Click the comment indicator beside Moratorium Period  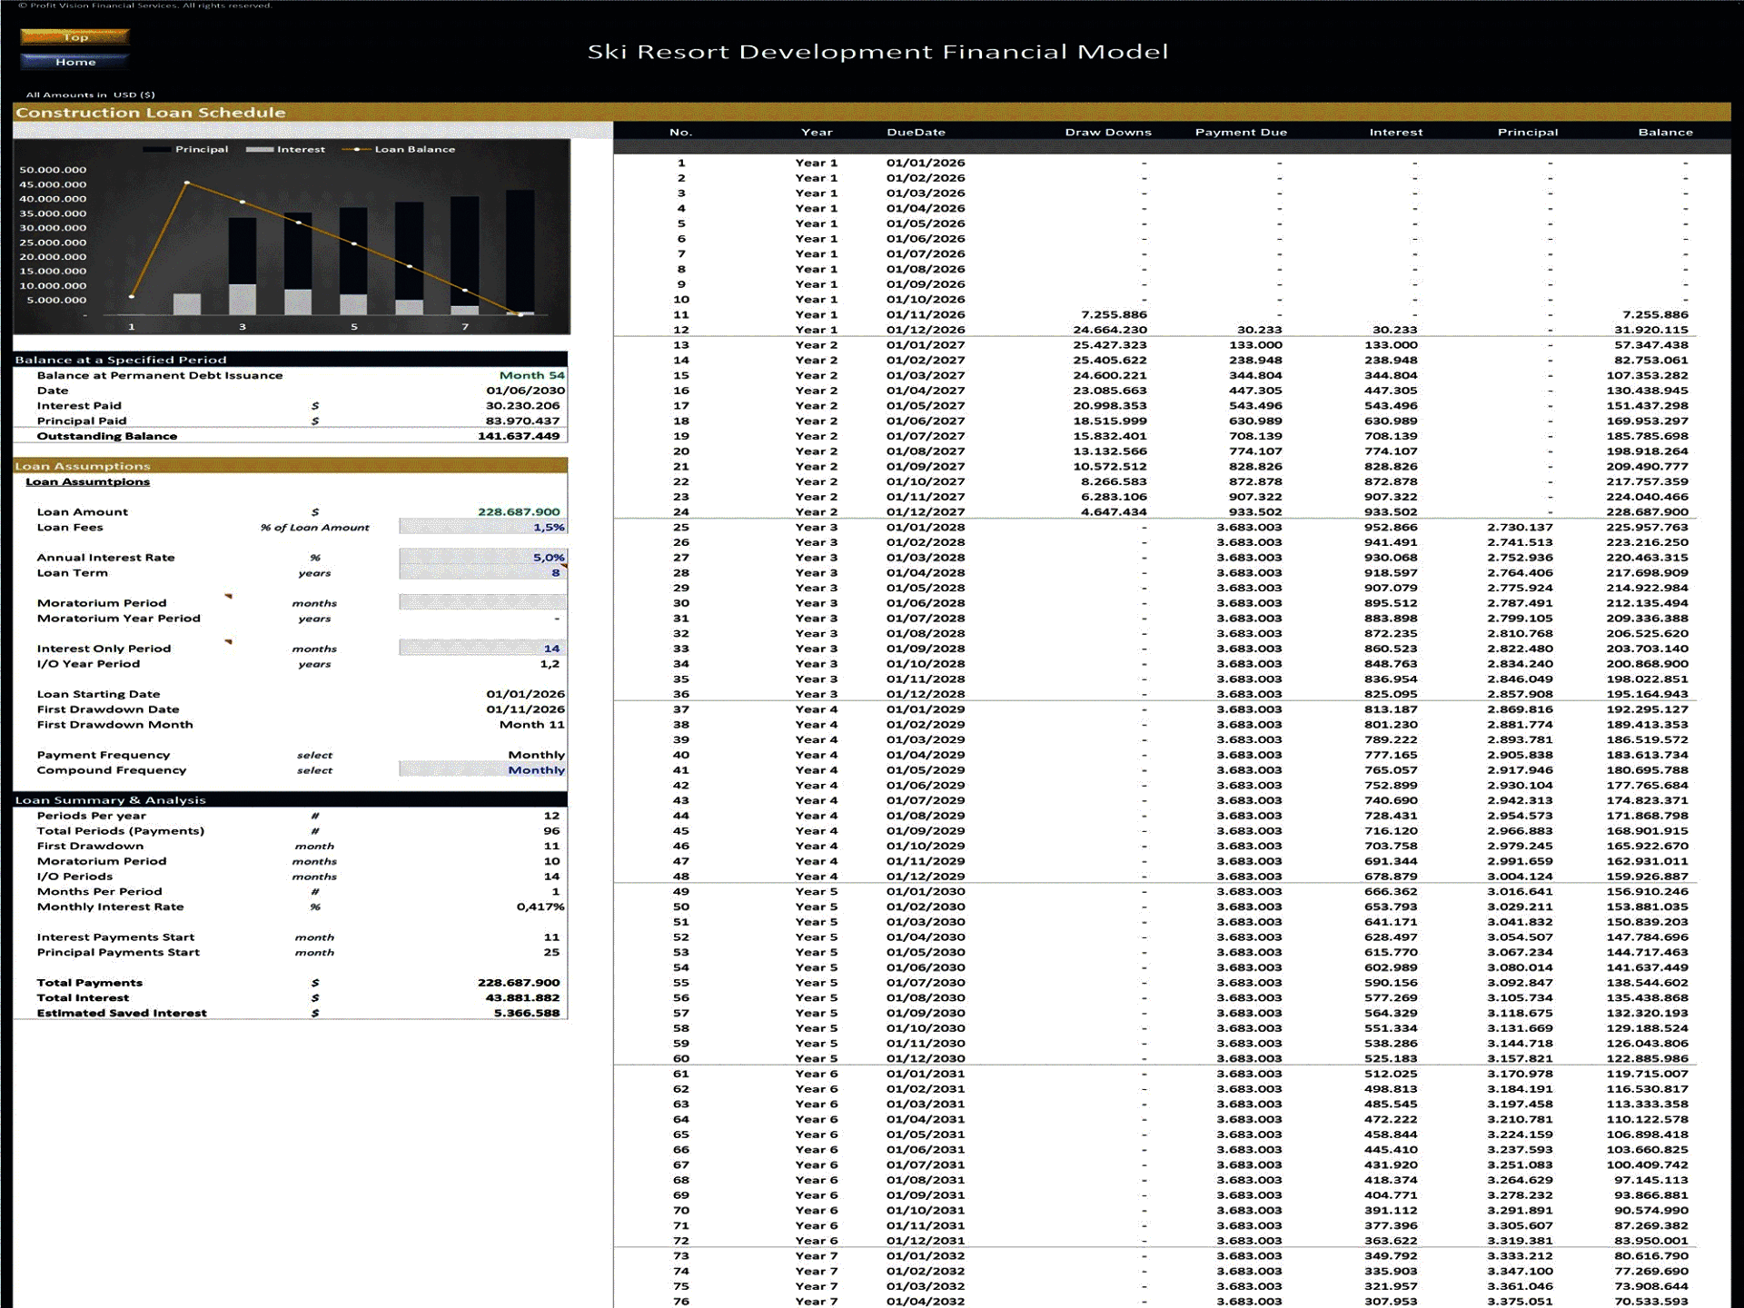point(229,597)
